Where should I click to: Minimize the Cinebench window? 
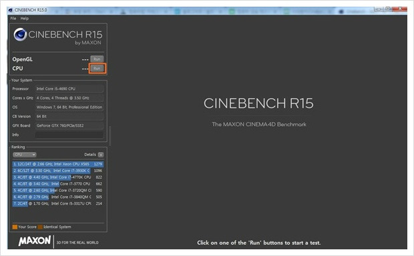[379, 9]
